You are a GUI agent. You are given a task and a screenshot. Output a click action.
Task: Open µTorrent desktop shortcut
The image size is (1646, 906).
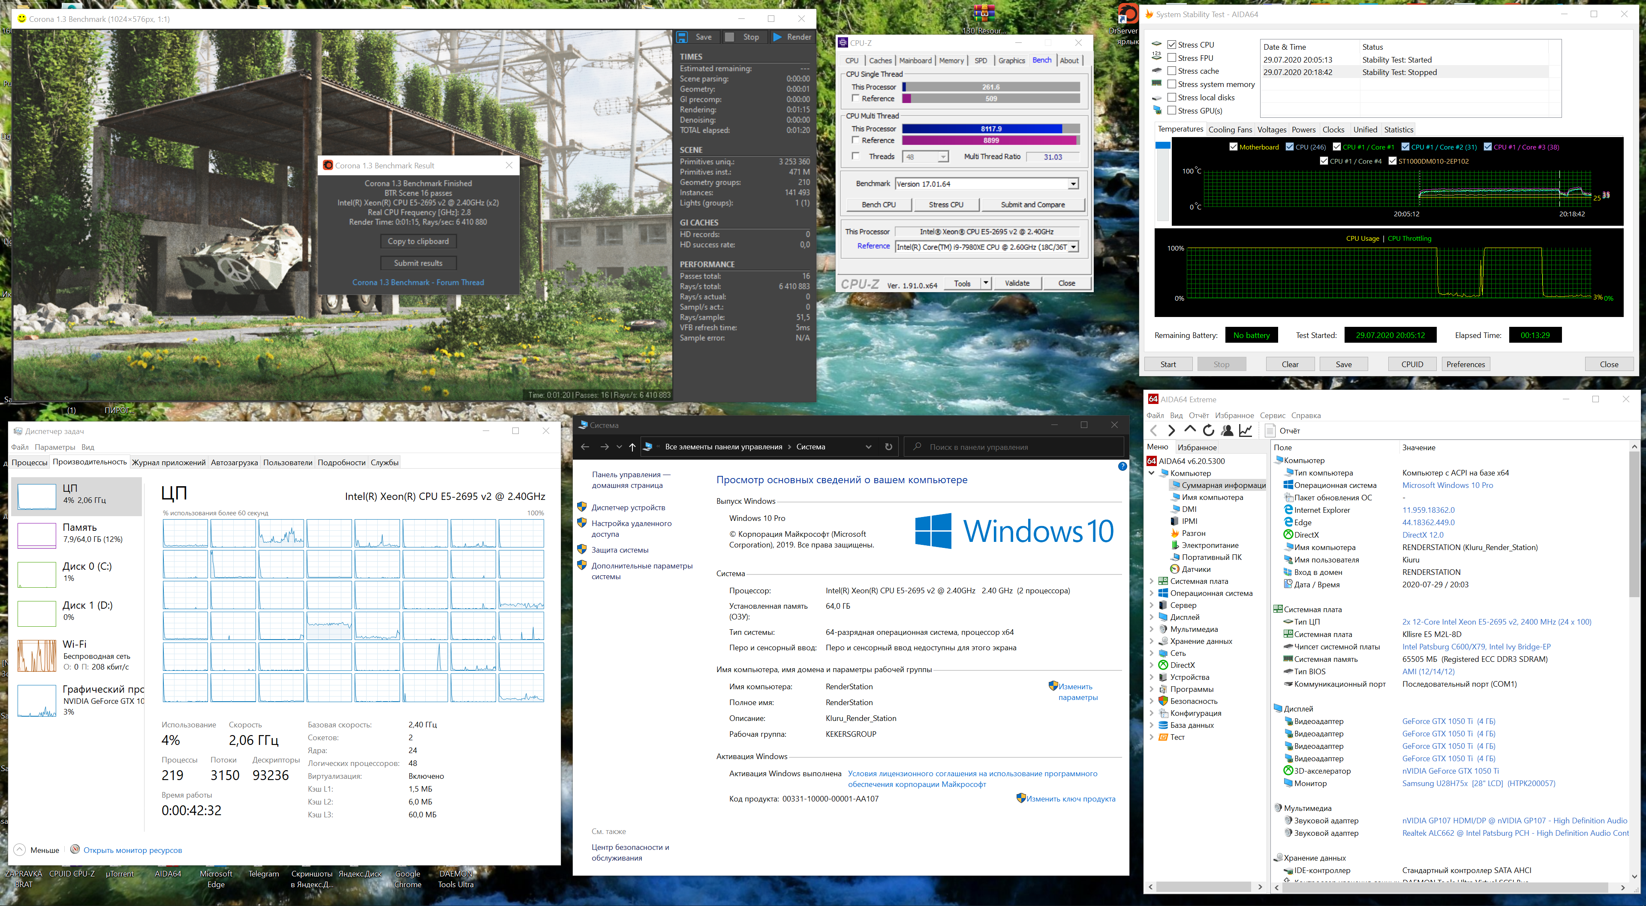pyautogui.click(x=120, y=873)
